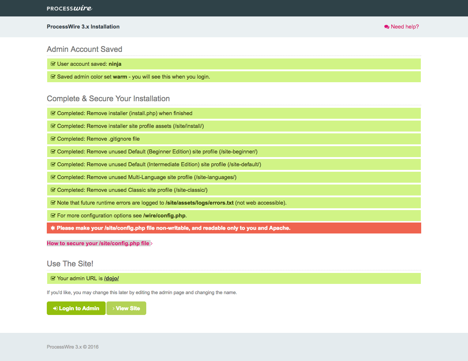The height and width of the screenshot is (361, 468).
Task: Click check icon beside User account saved: ninja
Action: pos(53,64)
